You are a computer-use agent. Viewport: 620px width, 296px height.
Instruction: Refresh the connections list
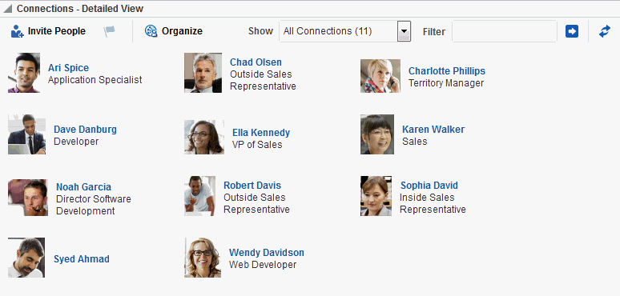605,31
